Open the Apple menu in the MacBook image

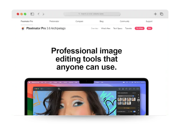point(29,82)
